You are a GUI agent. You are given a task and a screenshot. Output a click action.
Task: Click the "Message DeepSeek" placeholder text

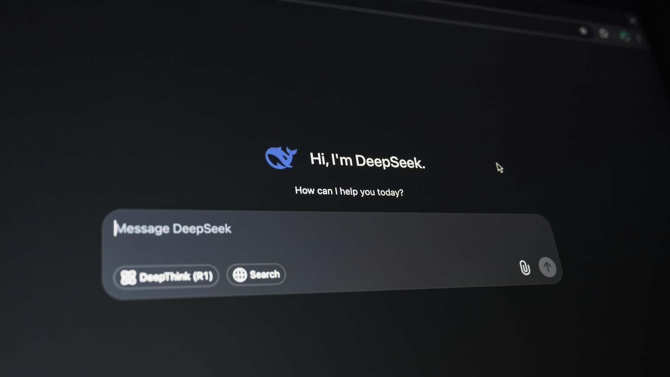point(173,229)
